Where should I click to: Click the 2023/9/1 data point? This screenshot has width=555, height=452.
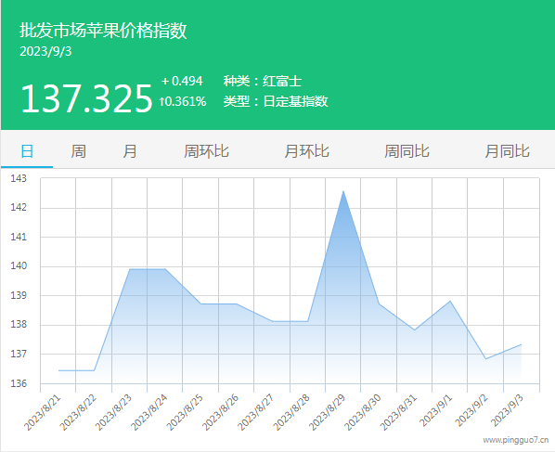[x=450, y=301]
